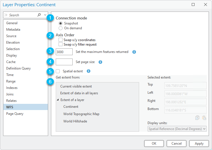Click the Set page size input field
This screenshot has height=150, width=212.
[64, 62]
